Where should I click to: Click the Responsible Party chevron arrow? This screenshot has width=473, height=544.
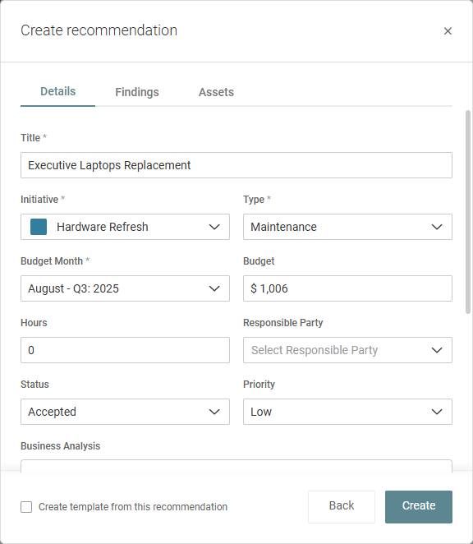click(x=437, y=350)
